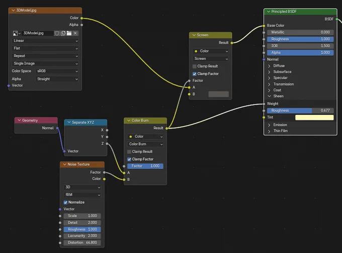Open the Linear interpolation dropdown
342x253 pixels.
45,41
